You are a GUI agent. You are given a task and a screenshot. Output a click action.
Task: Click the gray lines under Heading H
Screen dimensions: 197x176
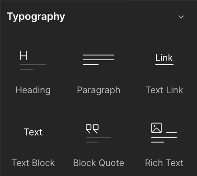[33, 67]
